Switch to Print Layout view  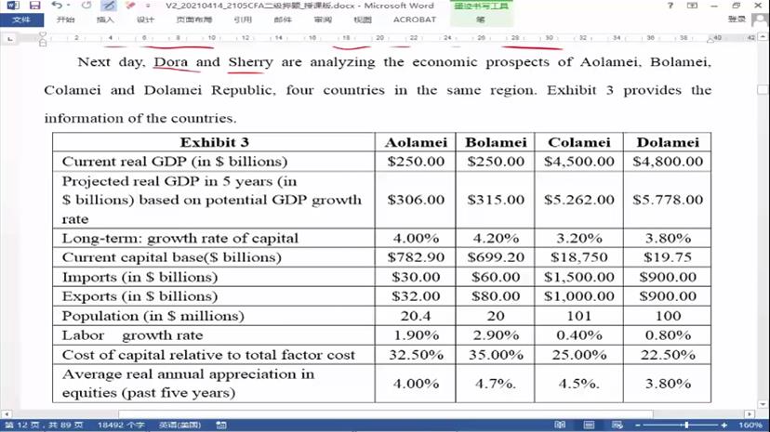coord(589,425)
